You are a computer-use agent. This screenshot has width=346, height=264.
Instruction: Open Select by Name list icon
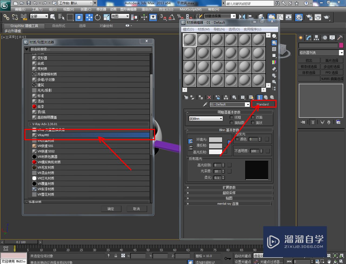click(x=61, y=17)
